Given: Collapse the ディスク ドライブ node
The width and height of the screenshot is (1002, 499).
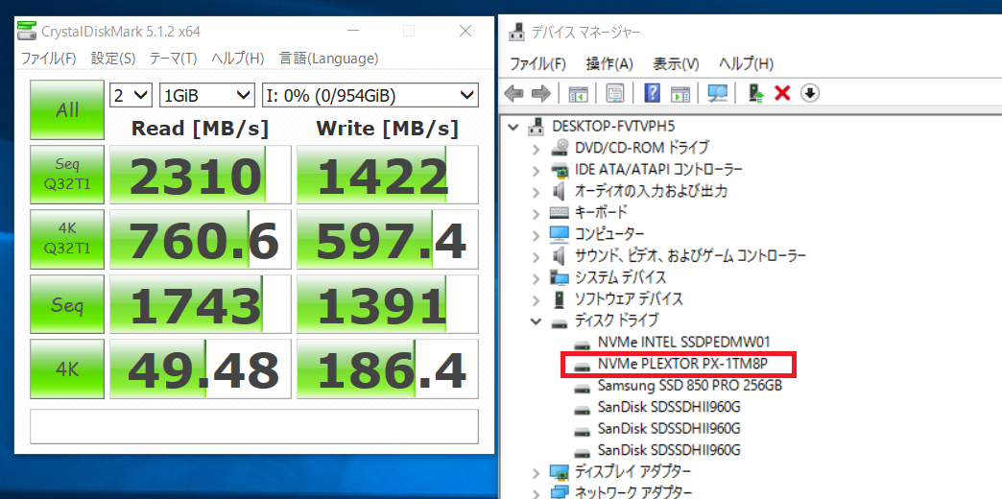Looking at the screenshot, I should (x=536, y=321).
